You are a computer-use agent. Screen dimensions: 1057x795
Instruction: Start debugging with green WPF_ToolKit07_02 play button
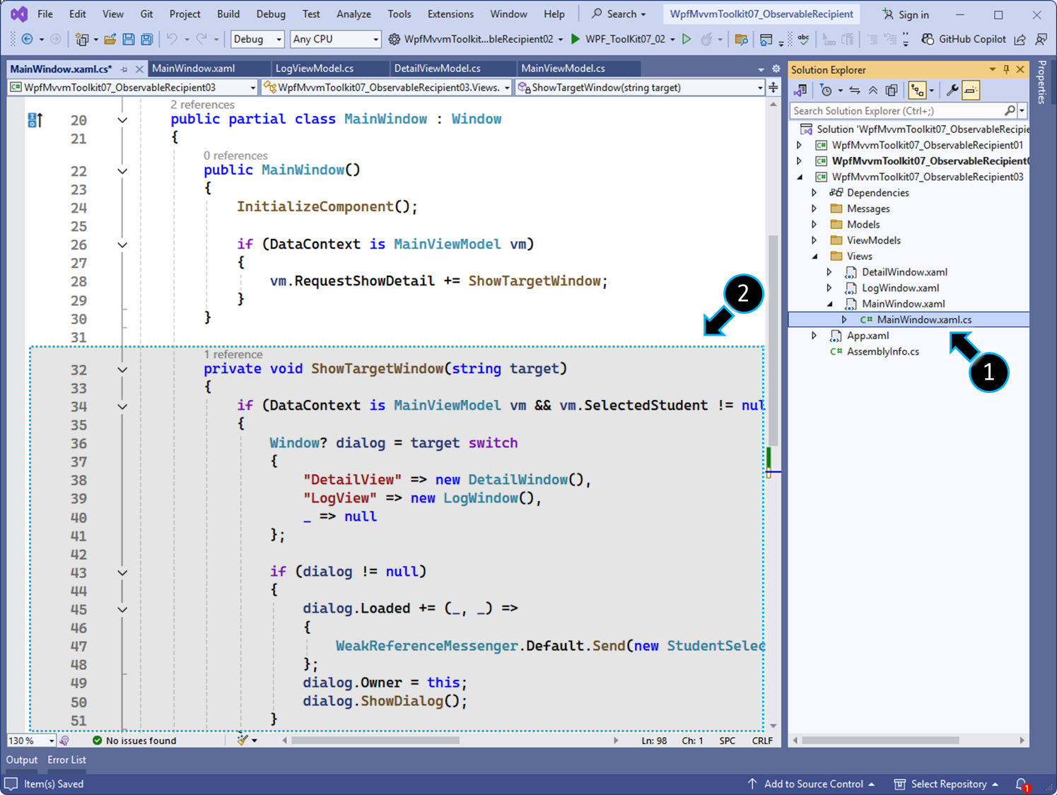[576, 39]
